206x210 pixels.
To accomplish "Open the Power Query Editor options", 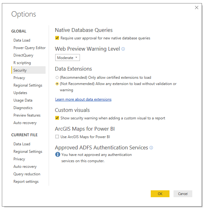I will click(x=29, y=48).
